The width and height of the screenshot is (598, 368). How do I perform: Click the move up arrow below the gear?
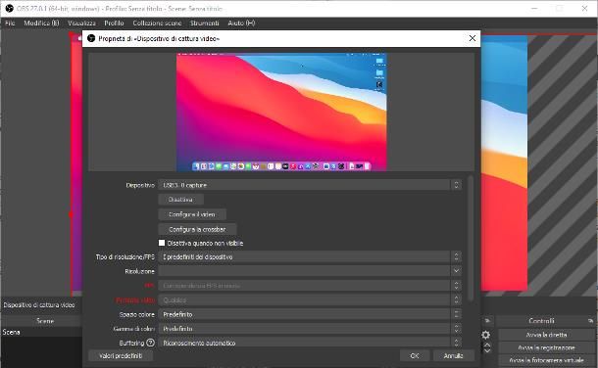click(x=487, y=345)
